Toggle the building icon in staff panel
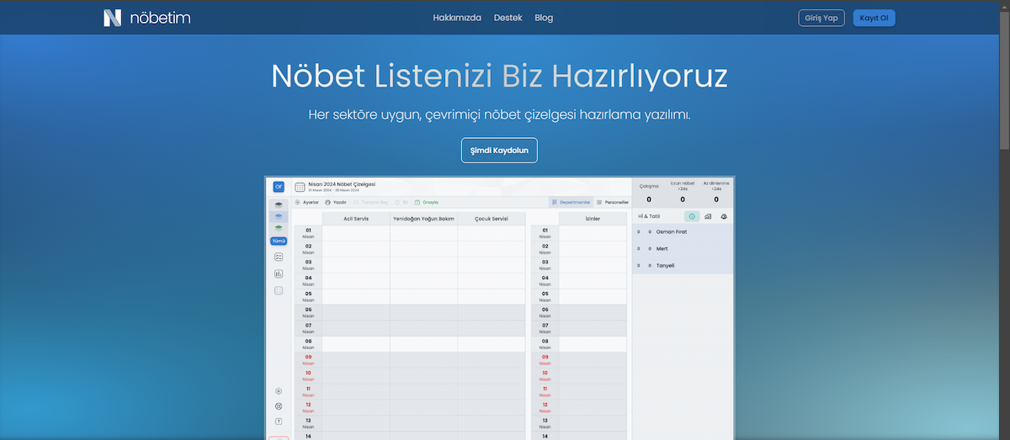This screenshot has height=440, width=1010. coord(708,216)
